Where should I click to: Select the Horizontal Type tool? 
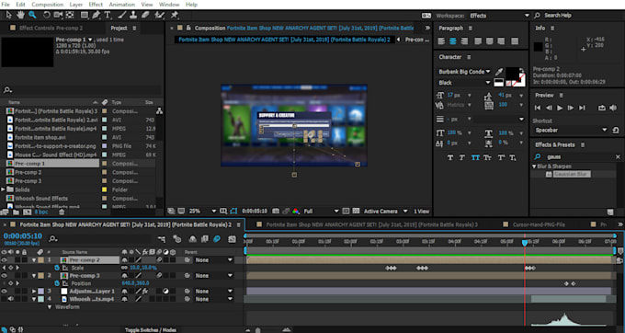point(108,15)
